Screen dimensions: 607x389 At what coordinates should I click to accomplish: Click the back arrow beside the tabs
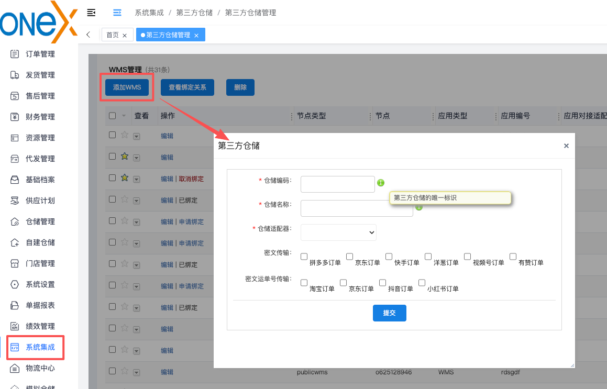pyautogui.click(x=89, y=35)
